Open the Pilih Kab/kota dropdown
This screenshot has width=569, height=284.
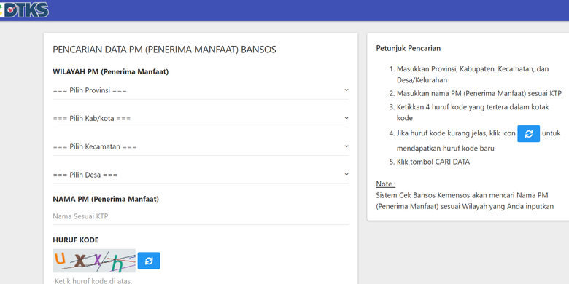(x=201, y=119)
